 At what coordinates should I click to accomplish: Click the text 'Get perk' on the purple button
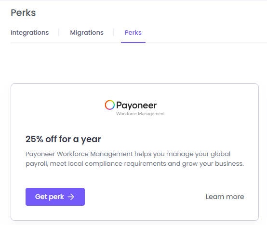point(50,197)
